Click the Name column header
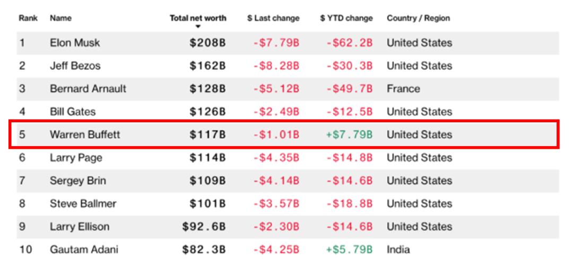573x259 pixels. point(60,18)
